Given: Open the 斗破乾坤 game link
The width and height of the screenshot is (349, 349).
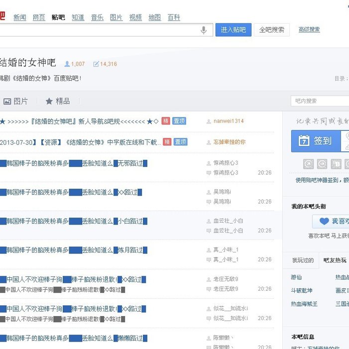Looking at the screenshot, I should click(302, 290).
